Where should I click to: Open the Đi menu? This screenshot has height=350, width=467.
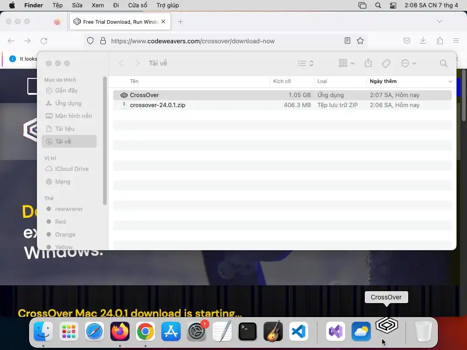116,5
